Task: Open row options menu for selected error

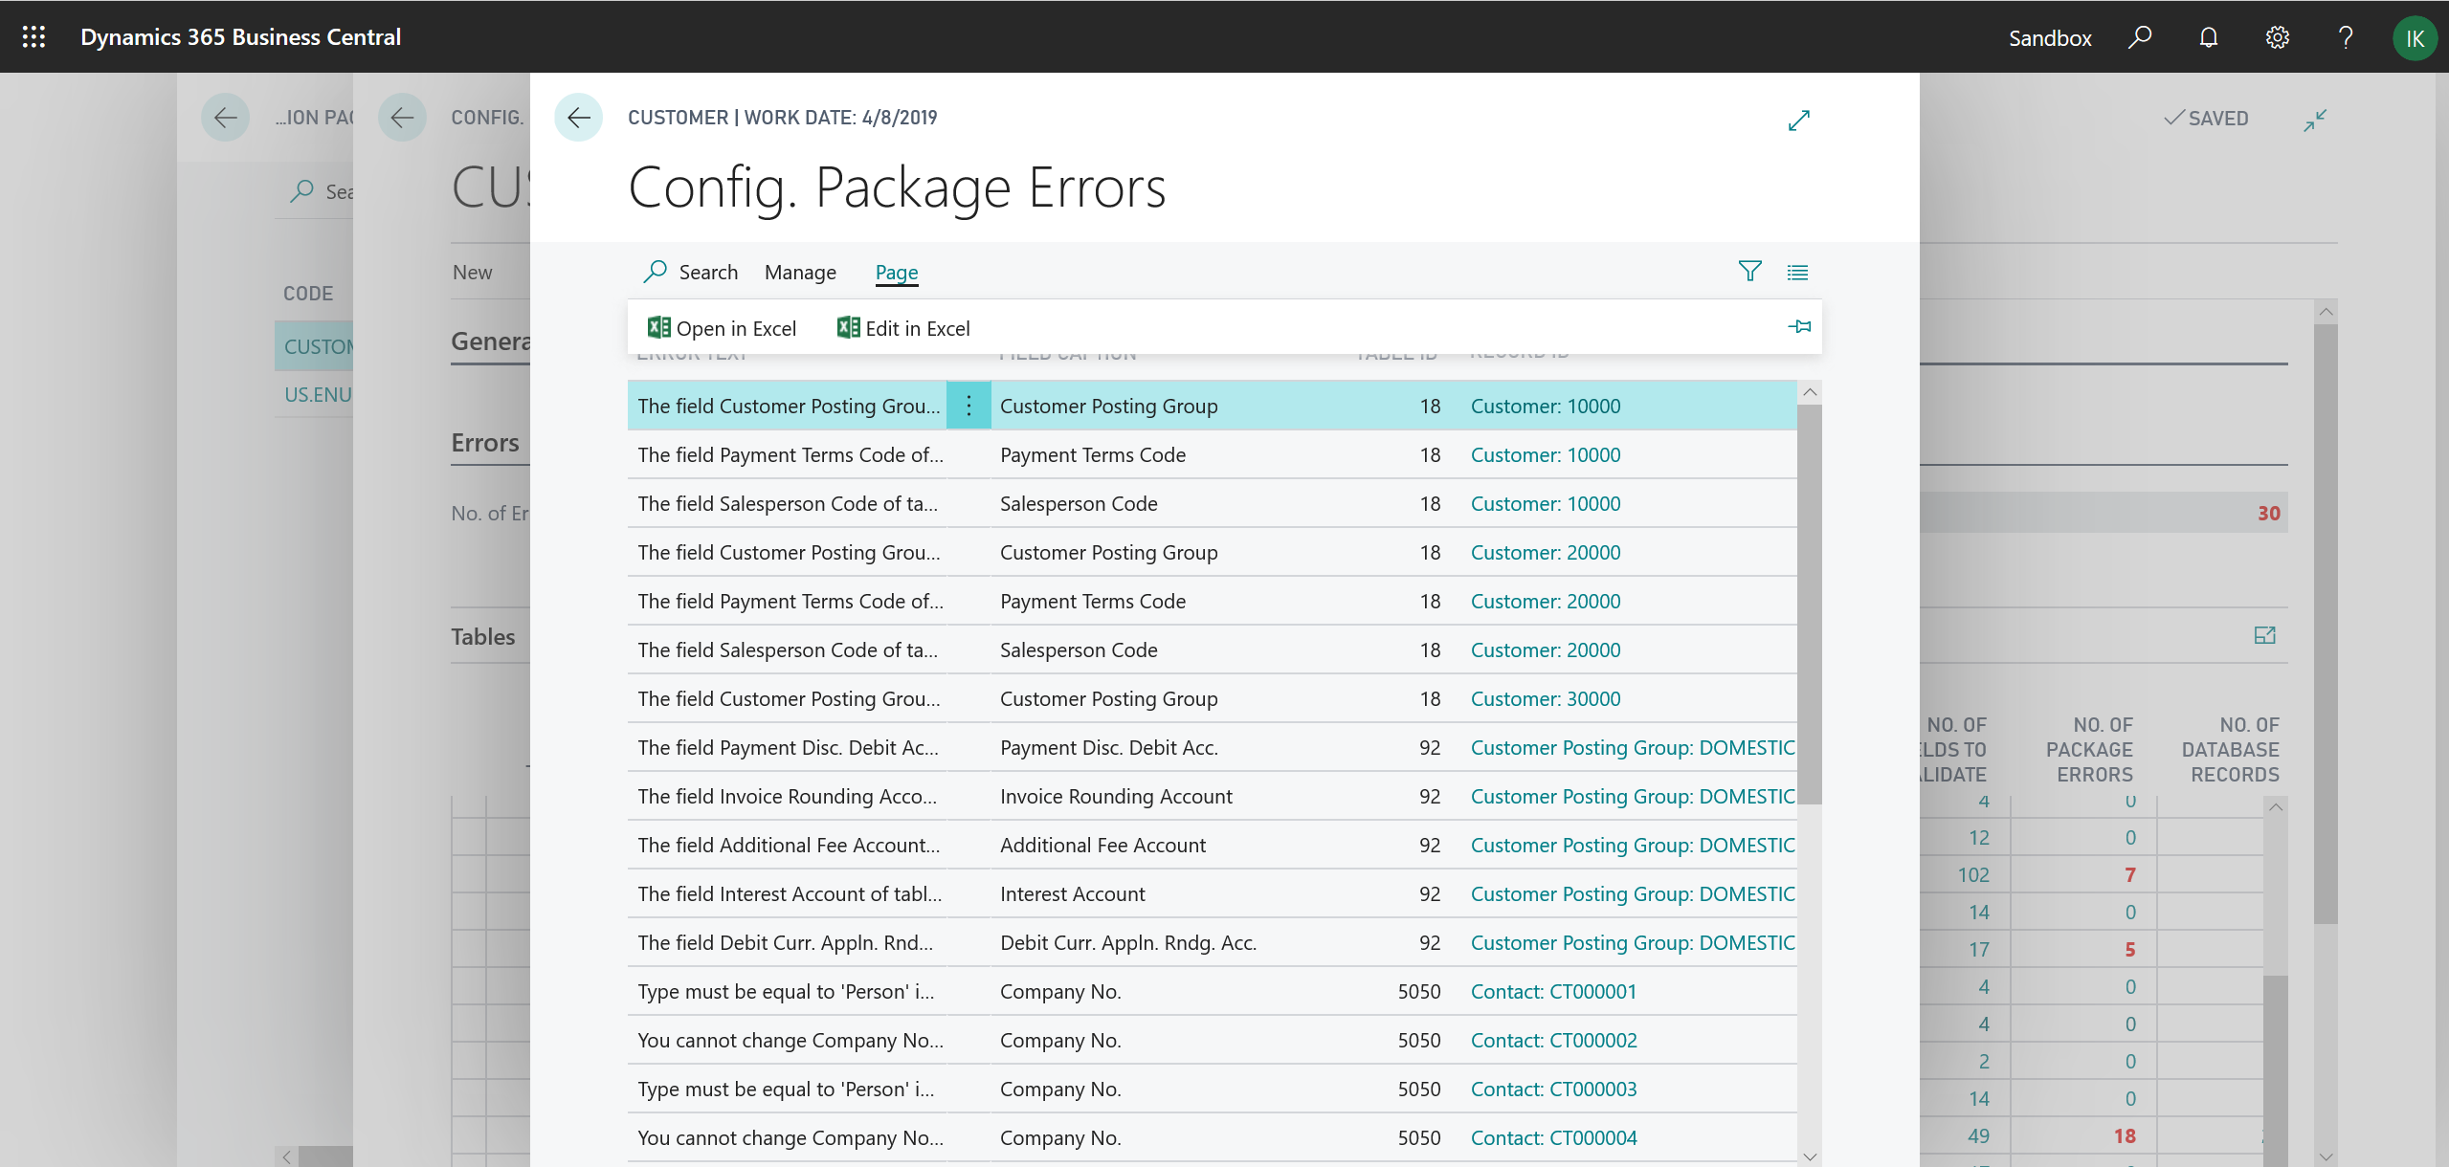Action: (x=968, y=406)
